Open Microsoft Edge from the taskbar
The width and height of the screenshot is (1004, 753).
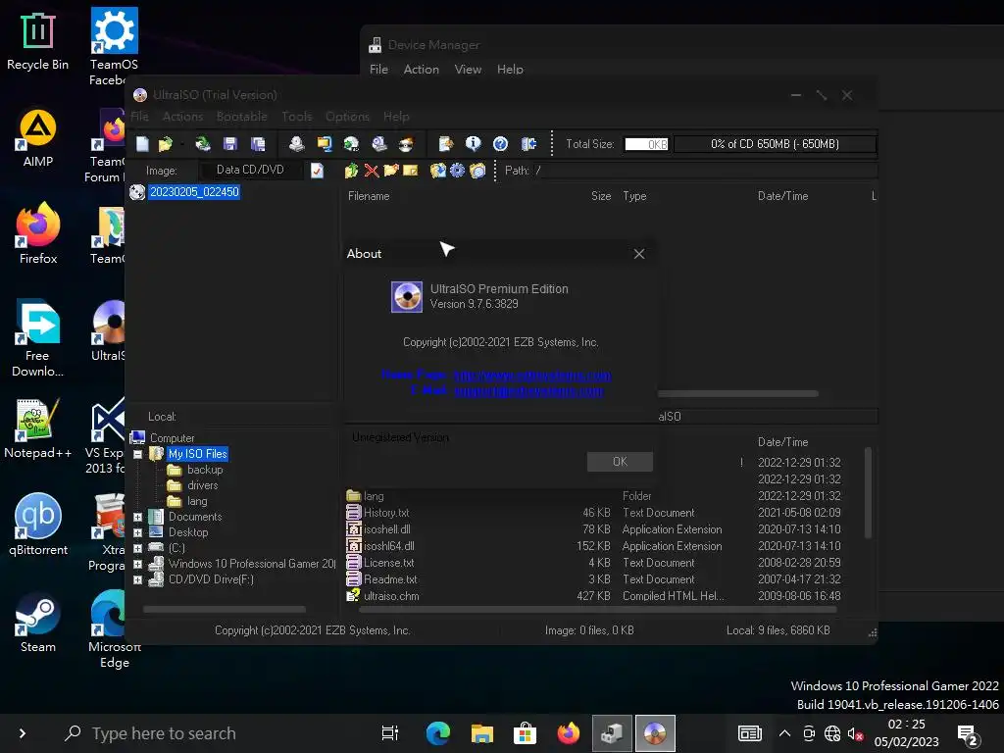pyautogui.click(x=438, y=733)
